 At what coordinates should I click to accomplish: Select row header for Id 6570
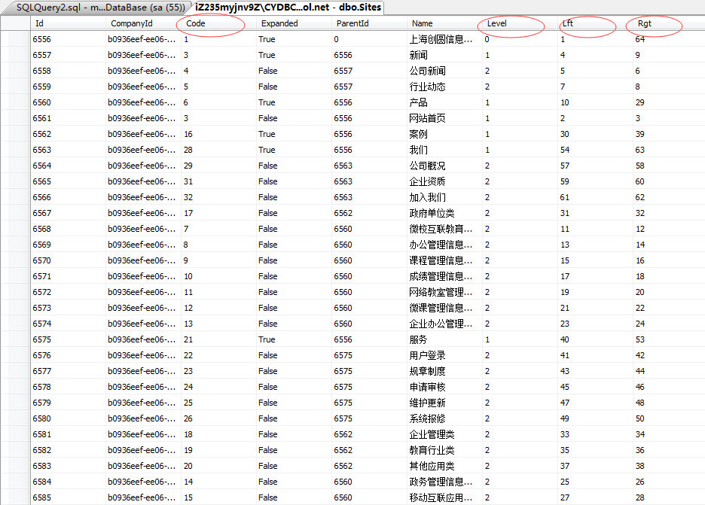coord(15,260)
